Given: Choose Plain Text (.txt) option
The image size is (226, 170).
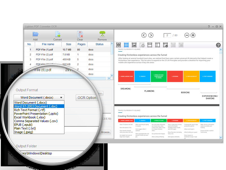Looking at the screenshot, I should (39, 128).
